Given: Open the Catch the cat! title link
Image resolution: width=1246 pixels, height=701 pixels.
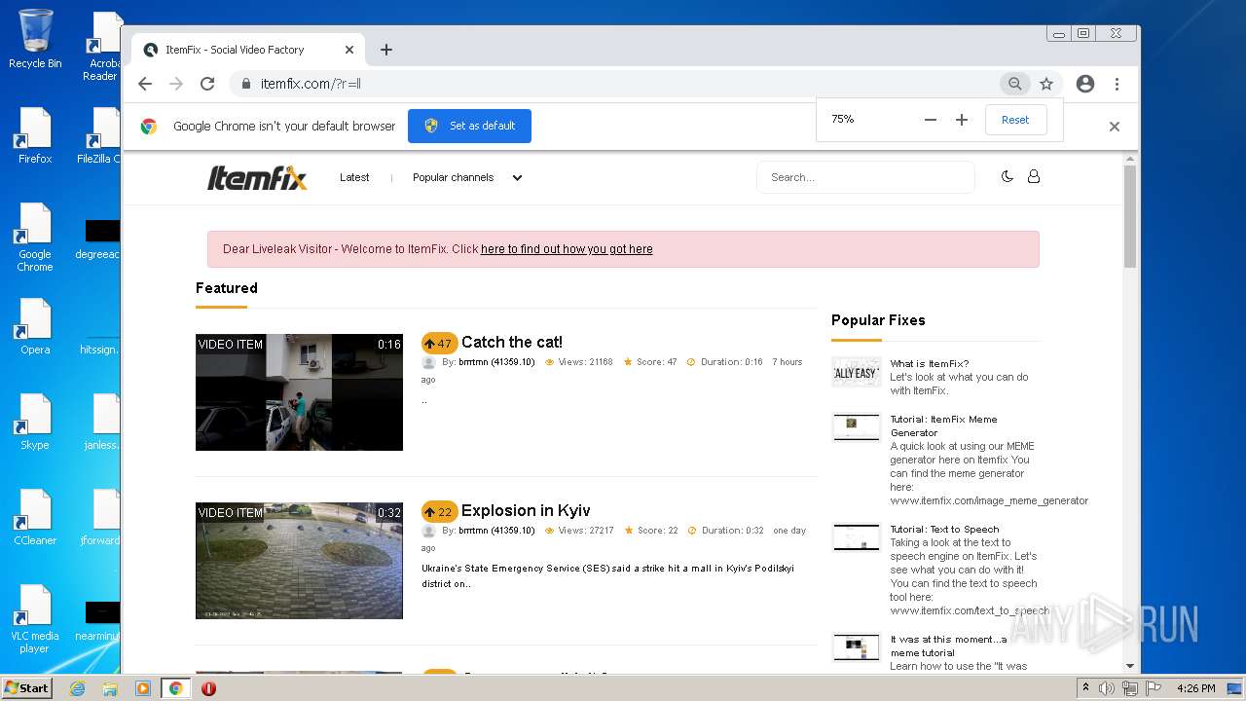Looking at the screenshot, I should 511,342.
